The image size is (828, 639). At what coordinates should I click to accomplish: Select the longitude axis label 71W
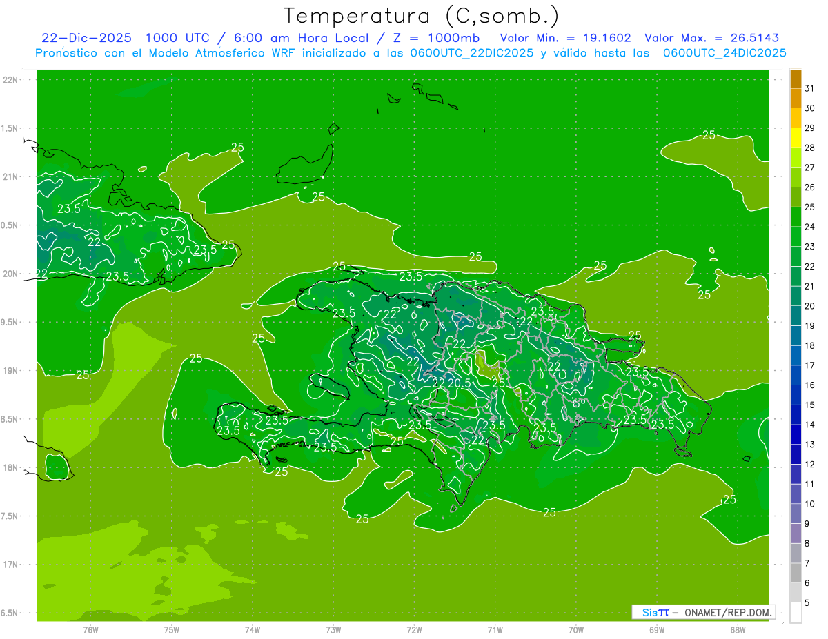[x=495, y=630]
